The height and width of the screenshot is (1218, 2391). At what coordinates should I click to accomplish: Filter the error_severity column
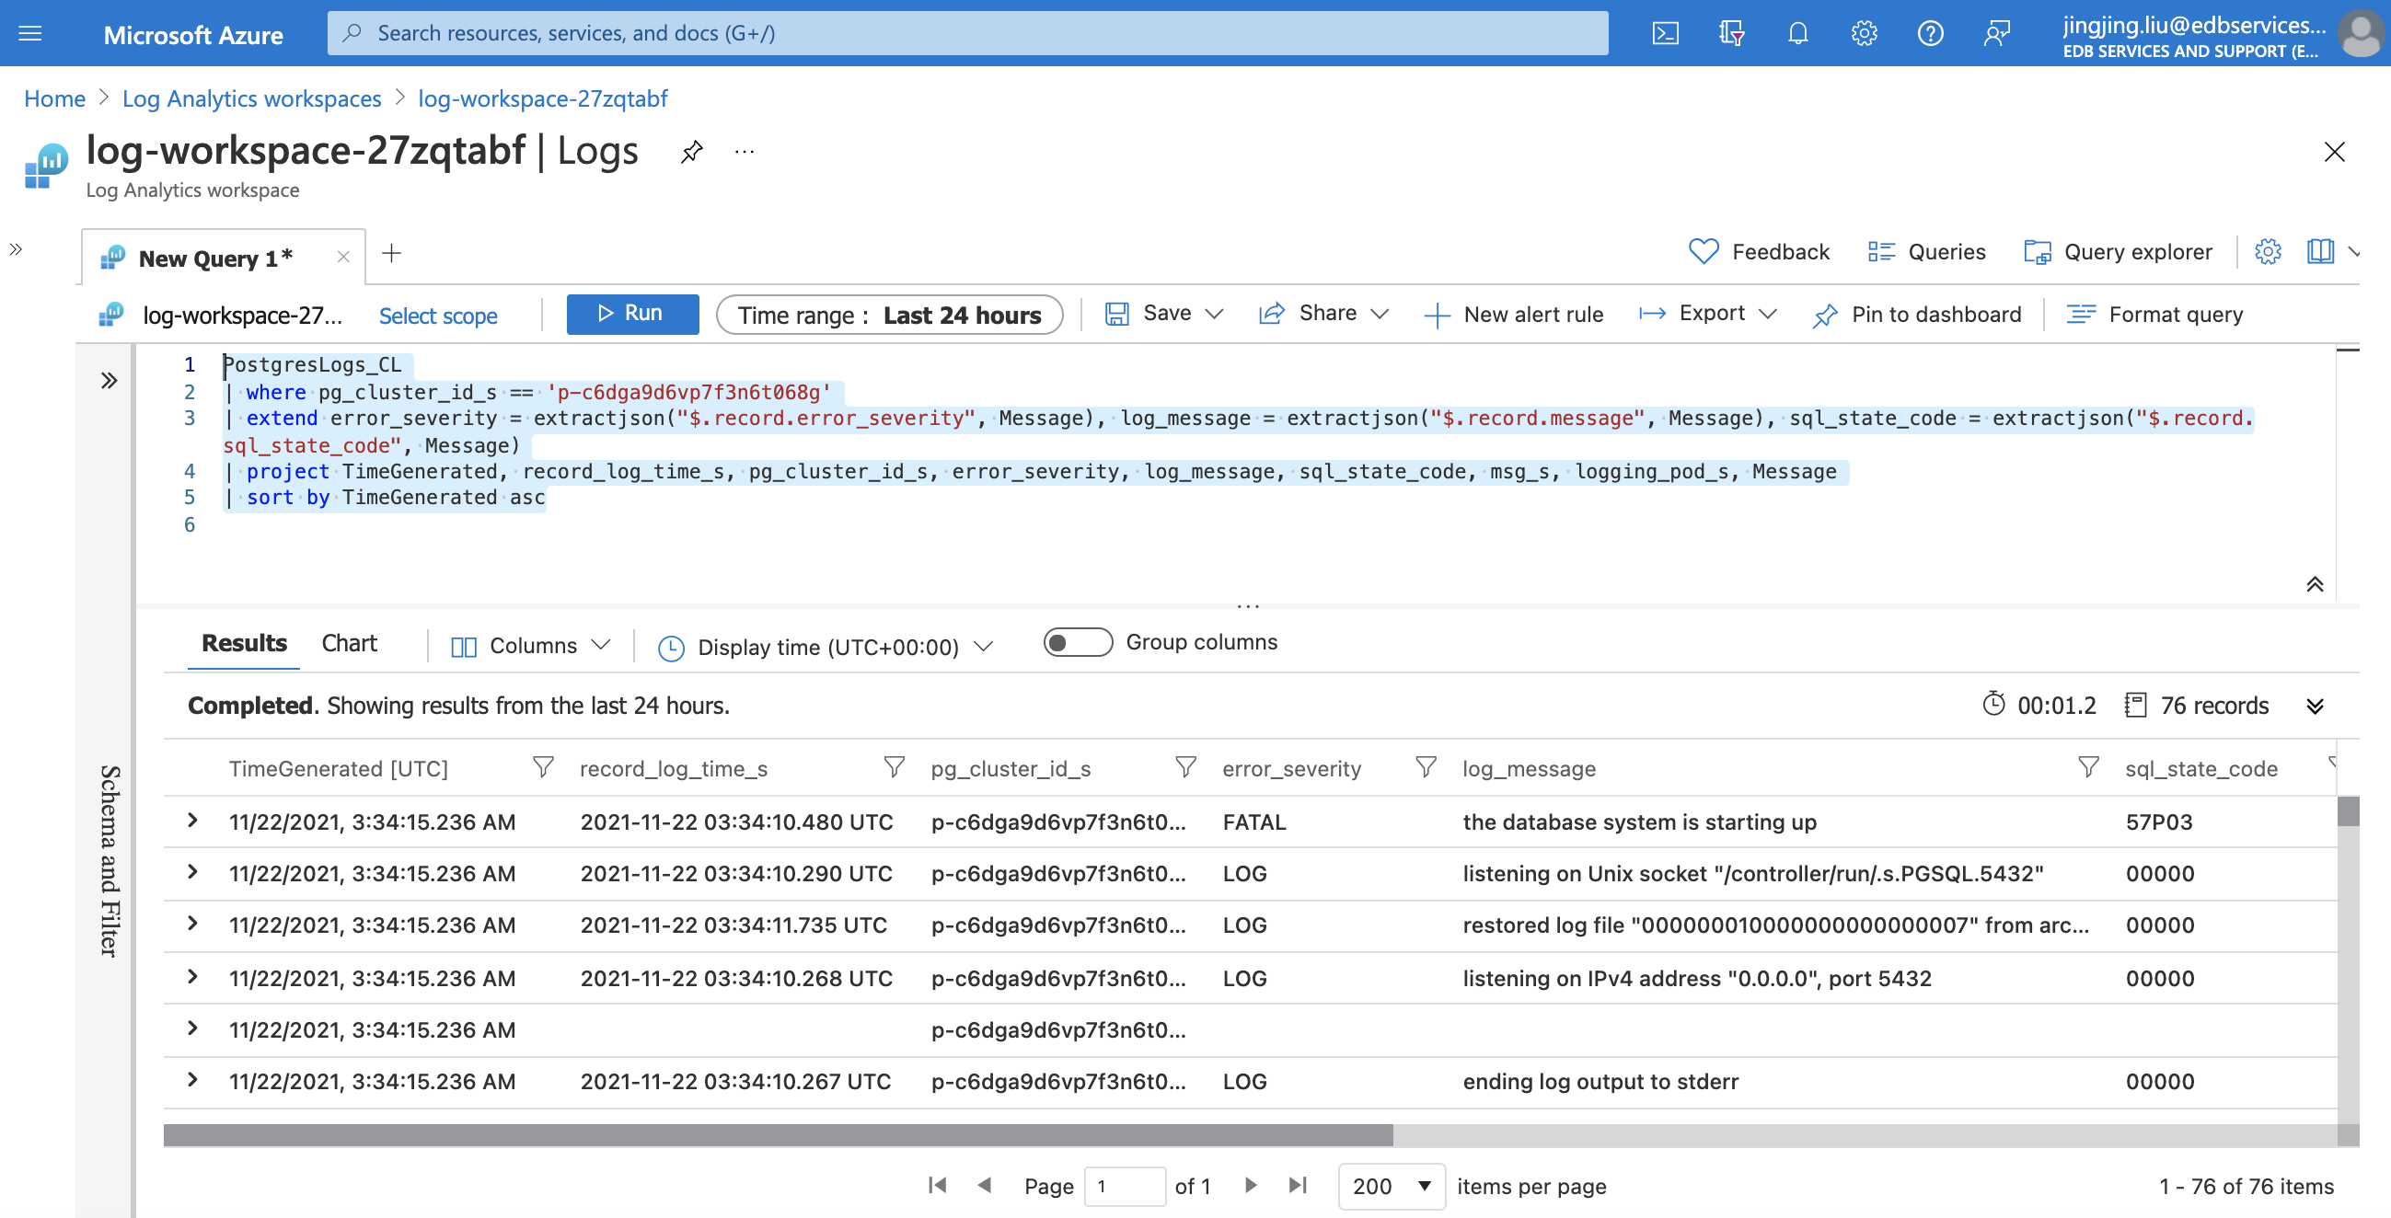point(1426,767)
